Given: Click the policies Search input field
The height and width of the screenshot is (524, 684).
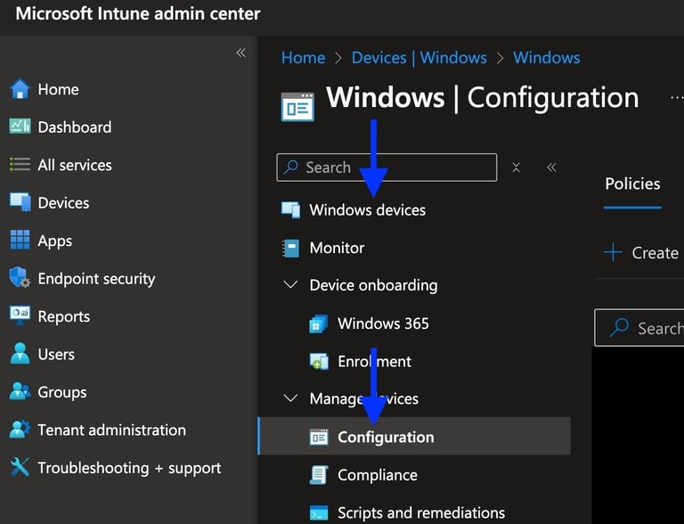Looking at the screenshot, I should pyautogui.click(x=639, y=328).
